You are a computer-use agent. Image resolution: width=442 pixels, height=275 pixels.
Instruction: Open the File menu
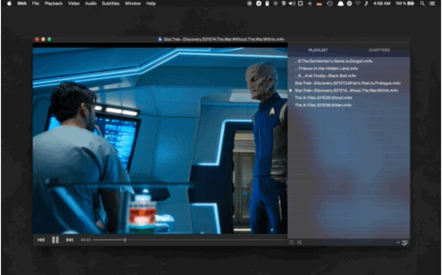35,3
